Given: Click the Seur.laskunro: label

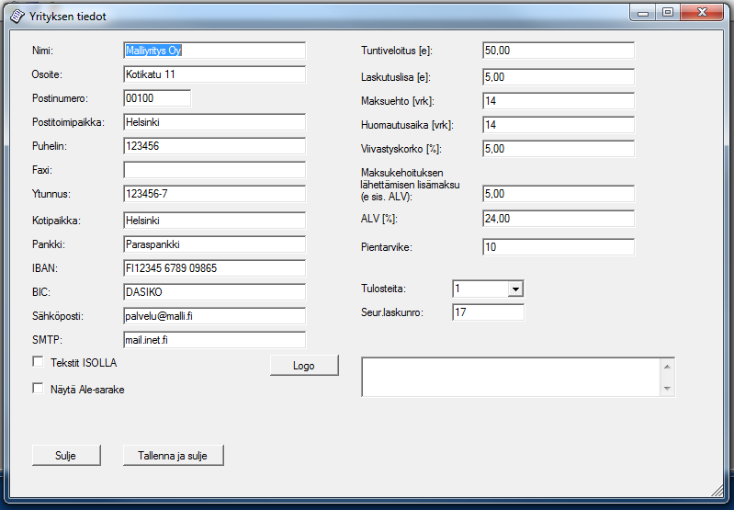Looking at the screenshot, I should click(392, 312).
